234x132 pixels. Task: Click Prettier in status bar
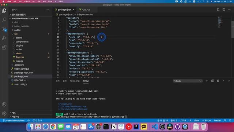coord(217,121)
